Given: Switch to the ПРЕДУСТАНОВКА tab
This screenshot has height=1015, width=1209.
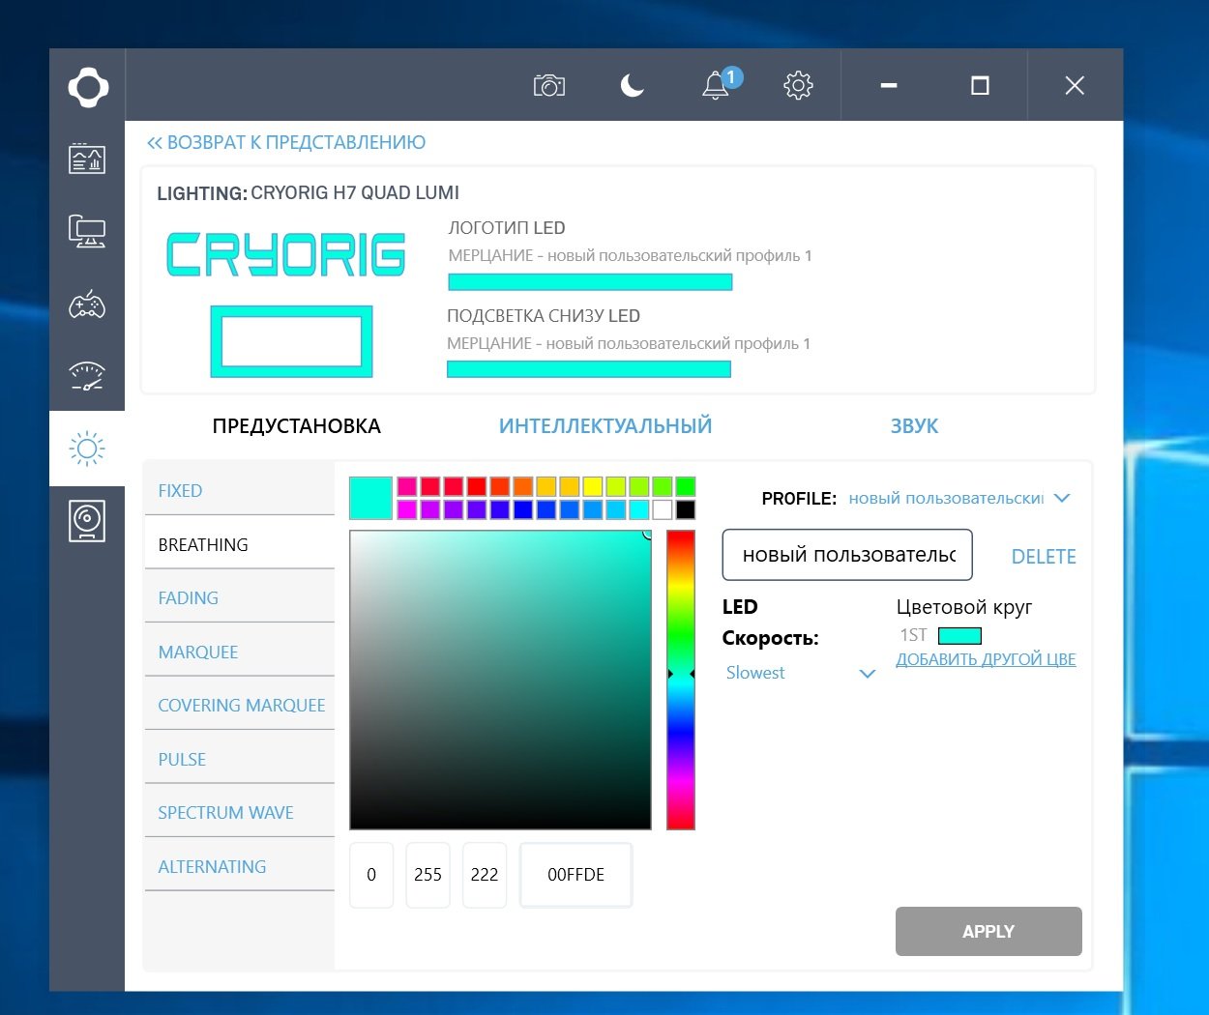Looking at the screenshot, I should coord(296,426).
